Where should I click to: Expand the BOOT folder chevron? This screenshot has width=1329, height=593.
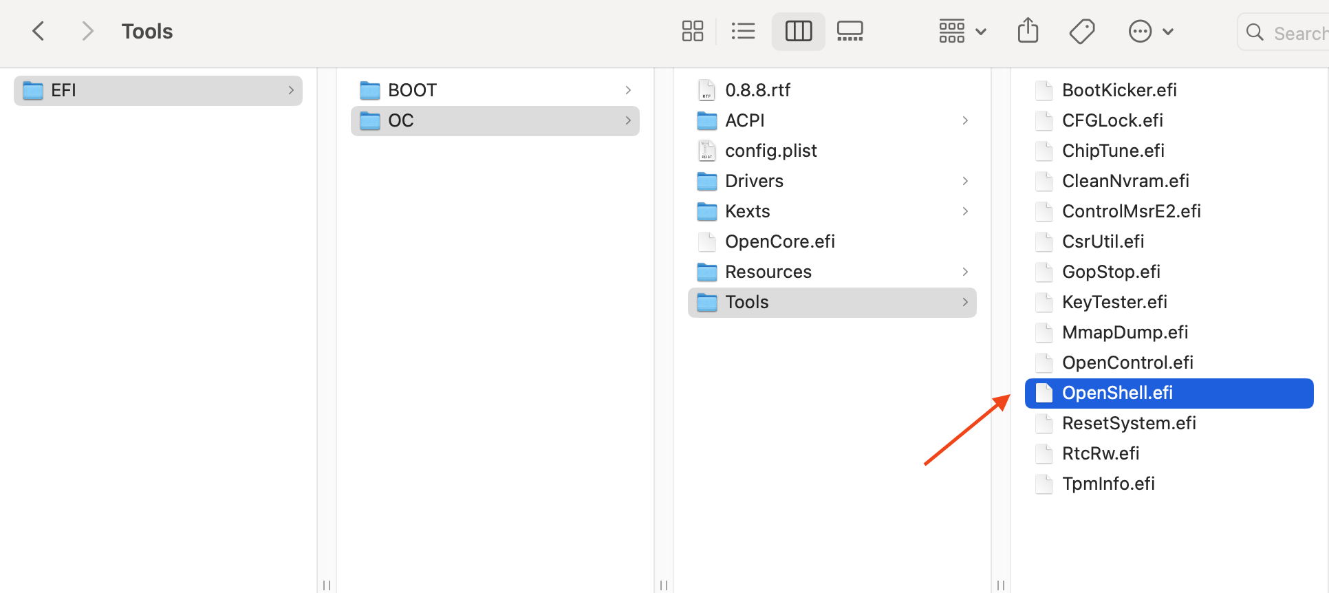[x=628, y=90]
